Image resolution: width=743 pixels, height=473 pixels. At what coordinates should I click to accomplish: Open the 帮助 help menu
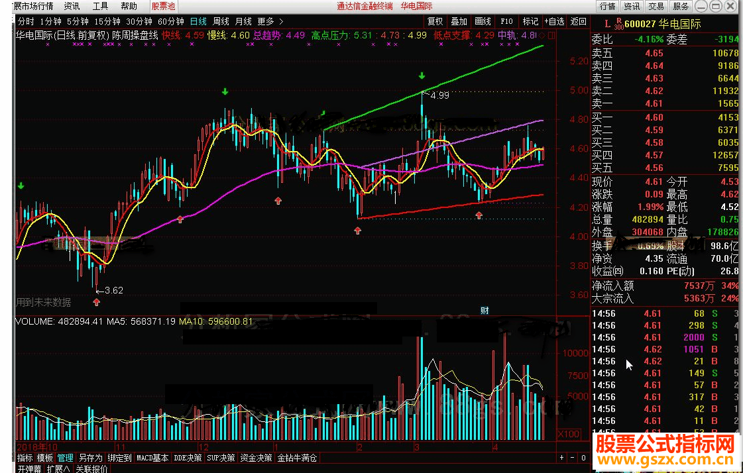coord(129,6)
